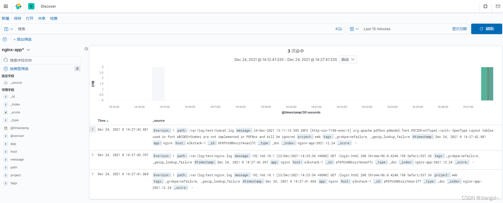
Task: Click the _score number type icon
Action: click(6, 113)
